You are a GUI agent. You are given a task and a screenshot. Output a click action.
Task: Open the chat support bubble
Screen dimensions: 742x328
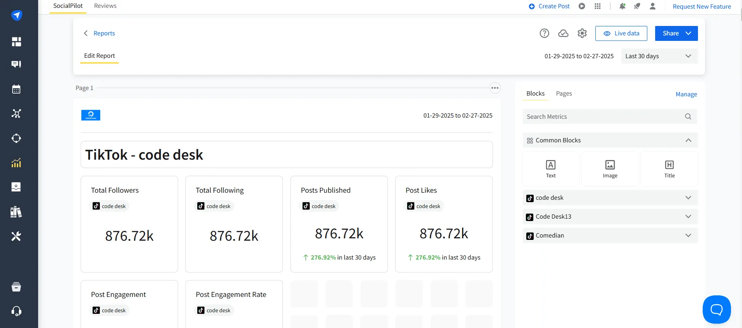tap(716, 310)
